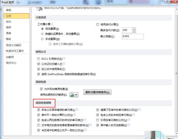The width and height of the screenshot is (178, 139).
Task: Toggle 包含公式的未锁定单元格 checkbox
Action: (98, 115)
